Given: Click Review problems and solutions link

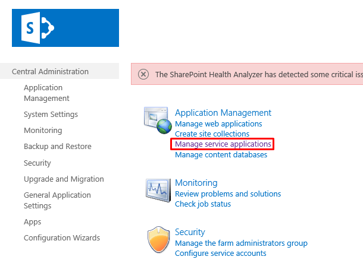Looking at the screenshot, I should (228, 194).
